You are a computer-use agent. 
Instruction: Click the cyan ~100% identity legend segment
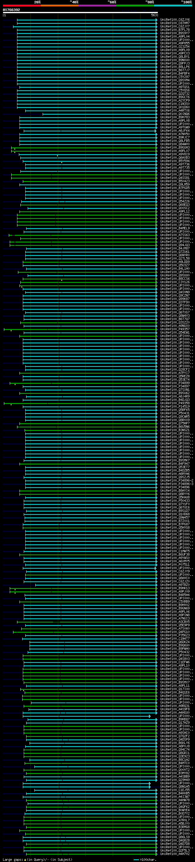[173, 6]
